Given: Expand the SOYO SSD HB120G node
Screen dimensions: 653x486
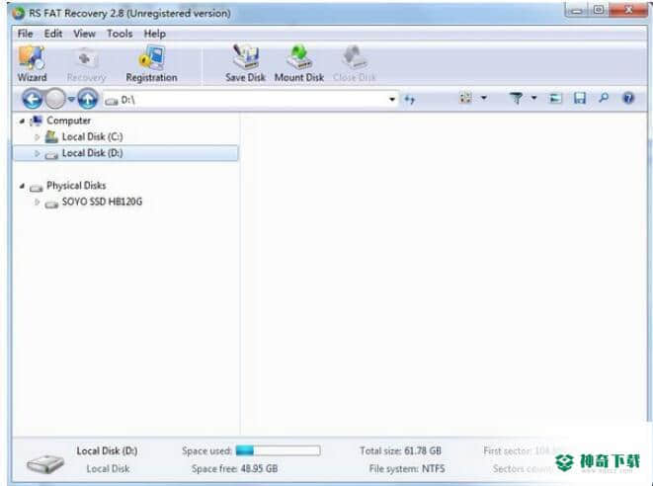Looking at the screenshot, I should 37,202.
